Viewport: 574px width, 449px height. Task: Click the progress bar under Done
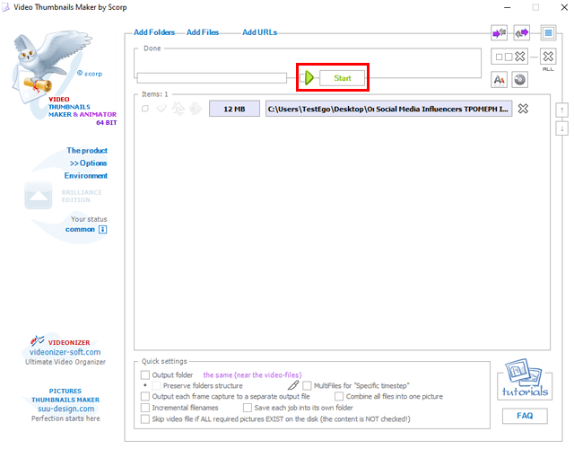(x=212, y=78)
